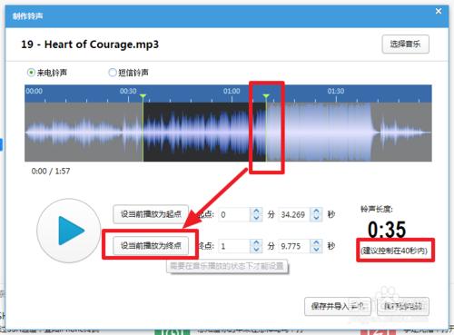Increase the start point seconds value

pyautogui.click(x=316, y=211)
